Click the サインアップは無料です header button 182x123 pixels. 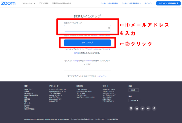coord(168,3)
